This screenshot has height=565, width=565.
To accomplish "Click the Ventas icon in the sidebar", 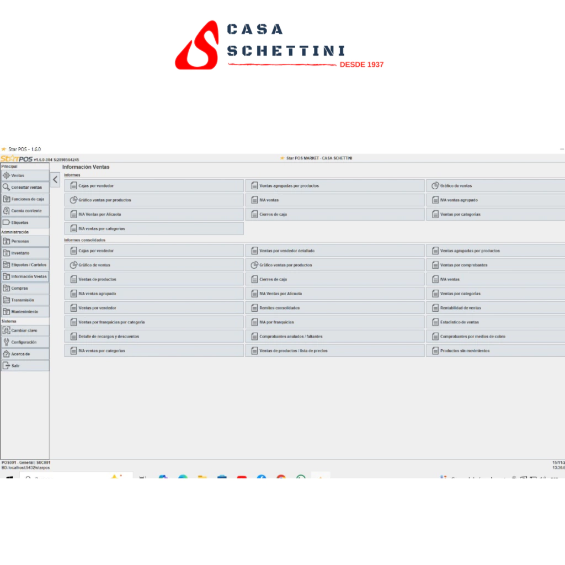I will pyautogui.click(x=7, y=175).
